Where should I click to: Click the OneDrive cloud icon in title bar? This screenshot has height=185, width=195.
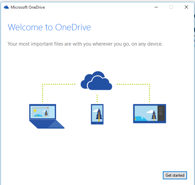click(x=6, y=7)
